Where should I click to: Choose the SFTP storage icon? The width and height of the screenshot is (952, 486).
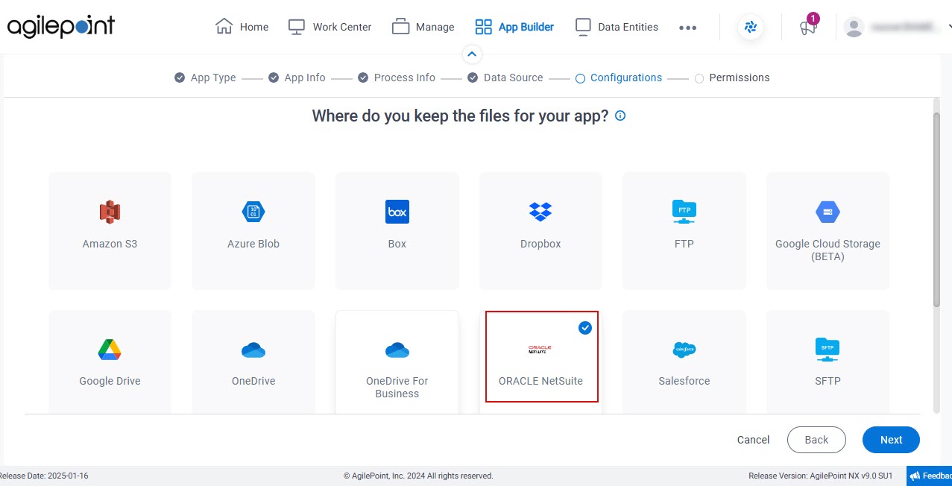pyautogui.click(x=828, y=350)
